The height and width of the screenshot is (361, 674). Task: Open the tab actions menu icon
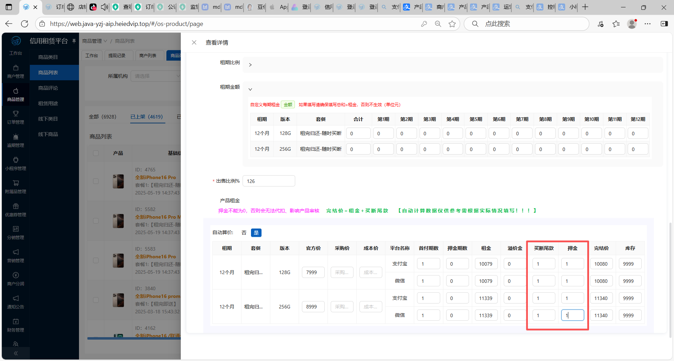[9, 7]
